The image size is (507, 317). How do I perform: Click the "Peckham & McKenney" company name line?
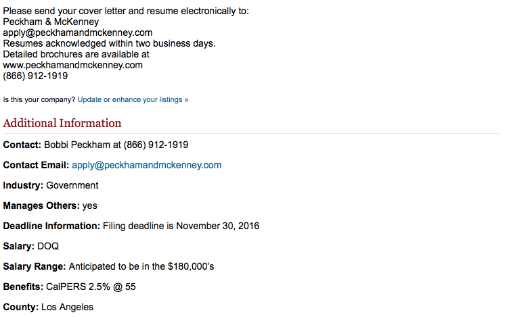coord(51,22)
